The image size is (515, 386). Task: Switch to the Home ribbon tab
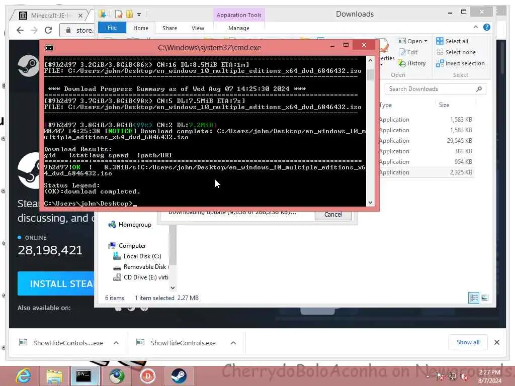[x=141, y=28]
